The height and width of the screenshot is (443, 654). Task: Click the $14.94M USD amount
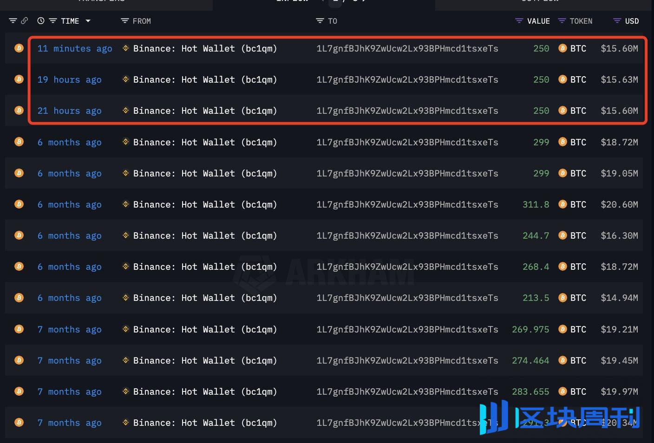tap(619, 298)
